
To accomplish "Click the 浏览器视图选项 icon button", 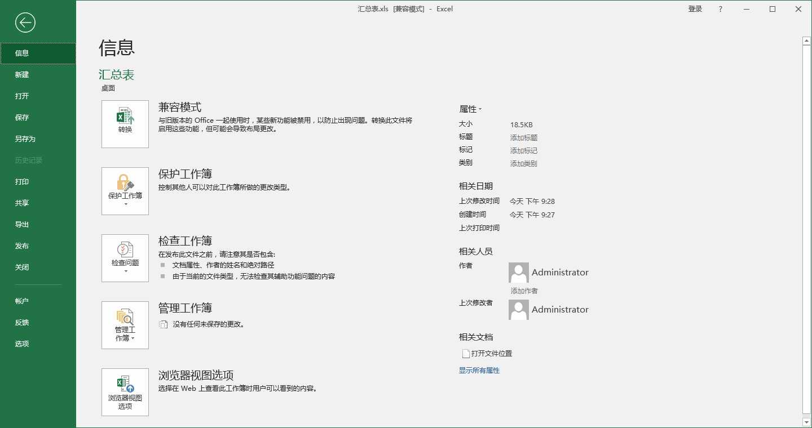I will 125,392.
